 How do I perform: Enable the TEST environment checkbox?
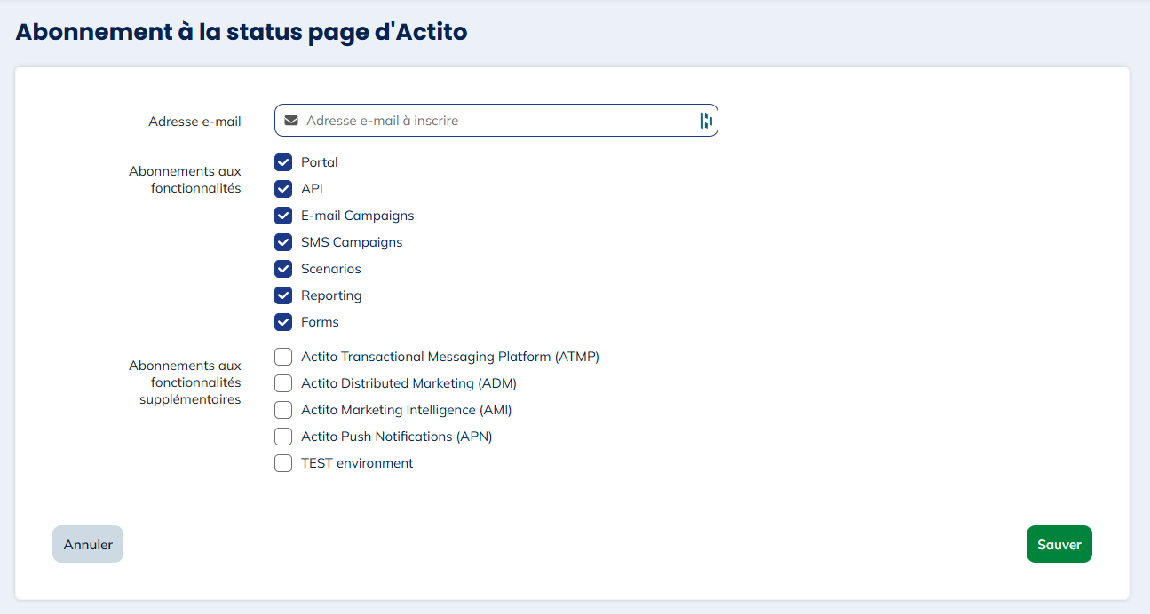pos(283,463)
